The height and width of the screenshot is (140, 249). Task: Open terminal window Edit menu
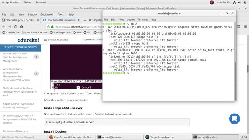click(x=113, y=19)
